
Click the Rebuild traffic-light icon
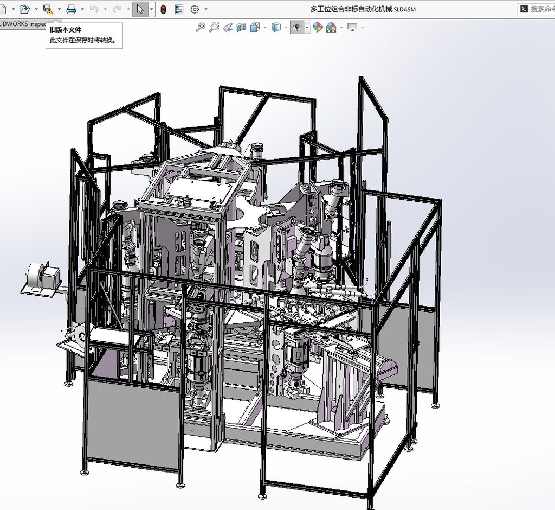pos(163,9)
